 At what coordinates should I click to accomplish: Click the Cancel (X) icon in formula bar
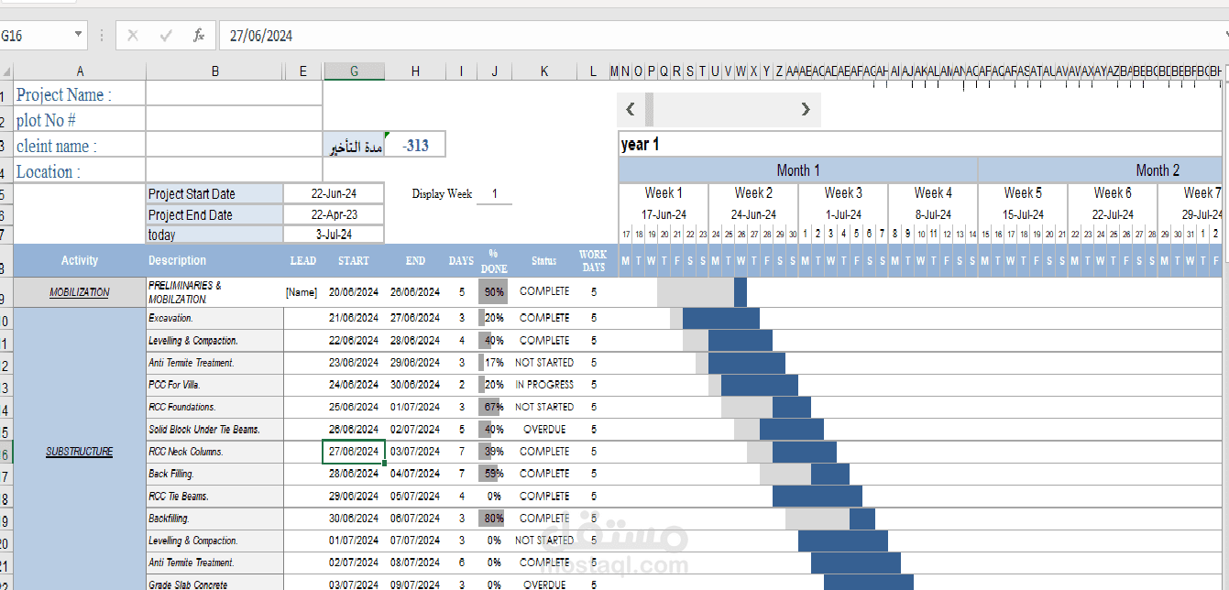click(x=133, y=36)
